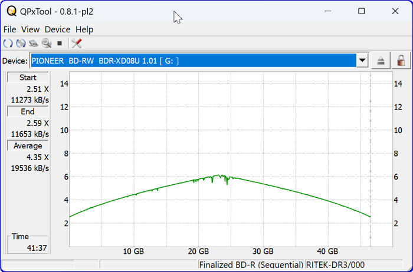Click the Start speed label
Screen dimensions: 413x272
28,78
